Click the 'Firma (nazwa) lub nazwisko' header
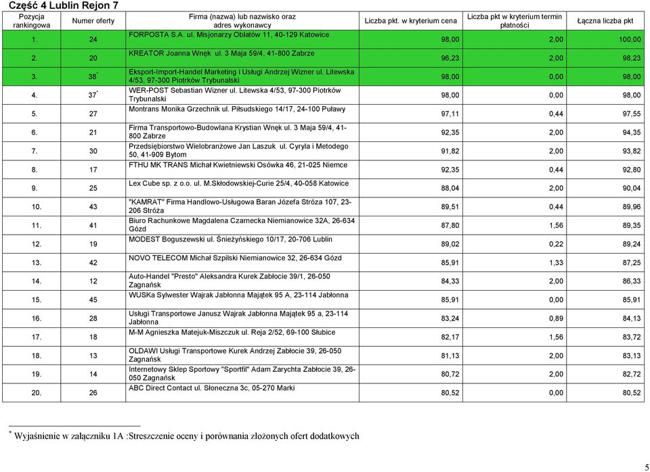The image size is (650, 472). tap(242, 21)
